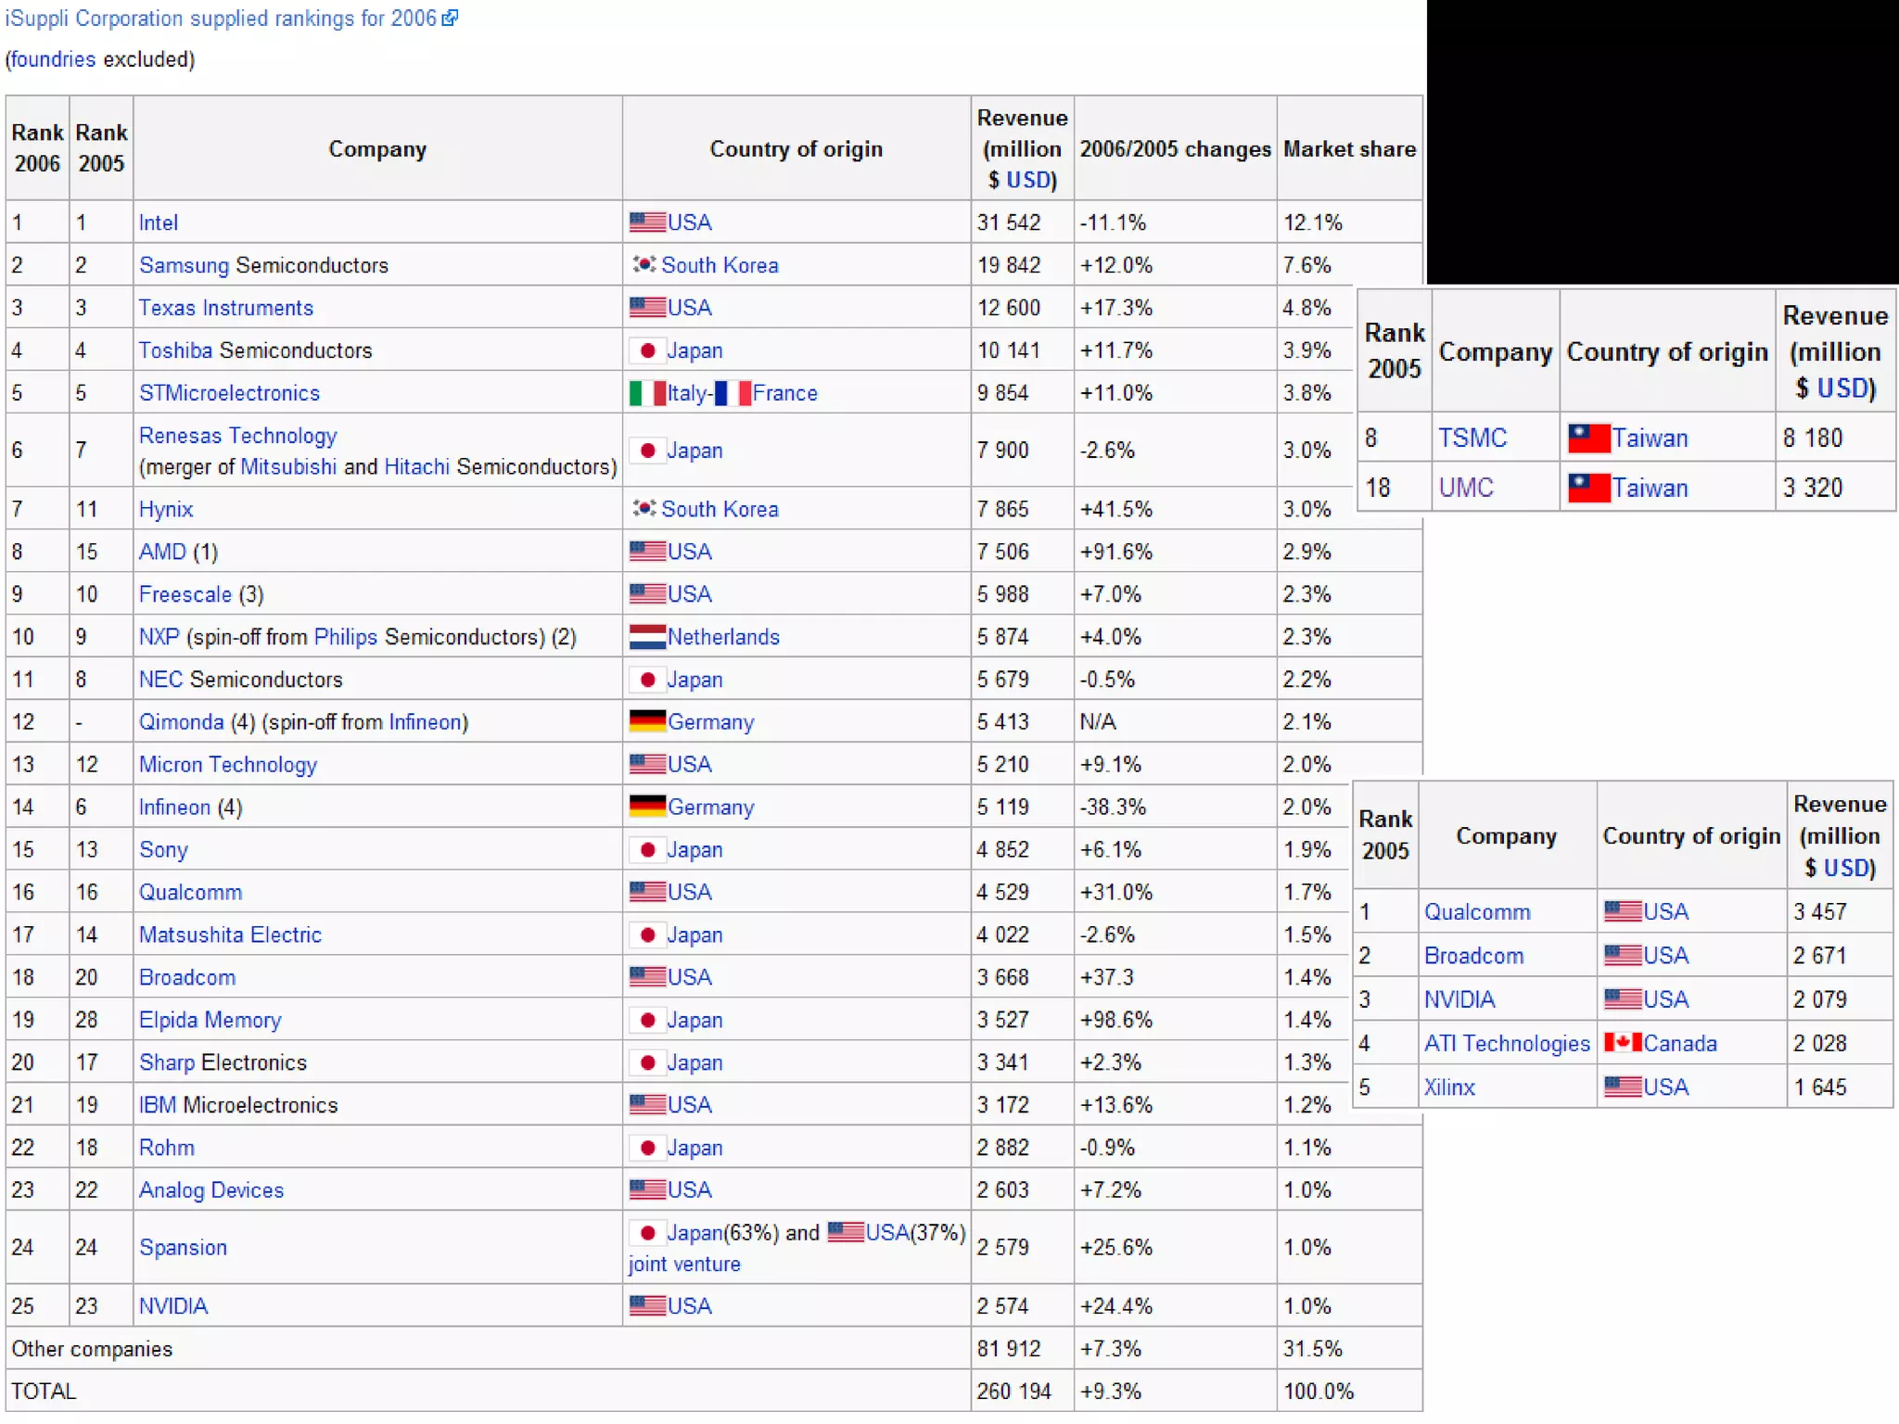Image resolution: width=1899 pixels, height=1424 pixels.
Task: Open the joint venture link for Spansion
Action: tap(683, 1265)
